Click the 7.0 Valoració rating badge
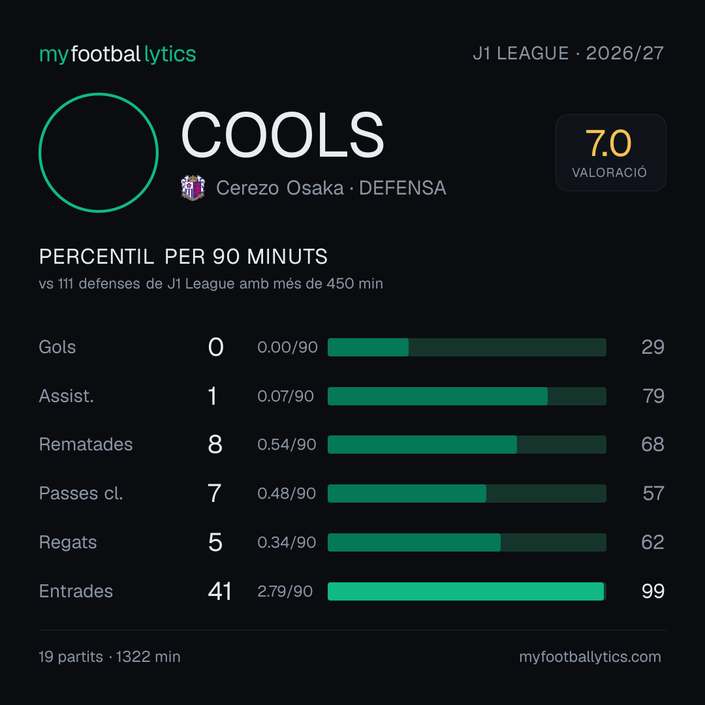 (610, 153)
